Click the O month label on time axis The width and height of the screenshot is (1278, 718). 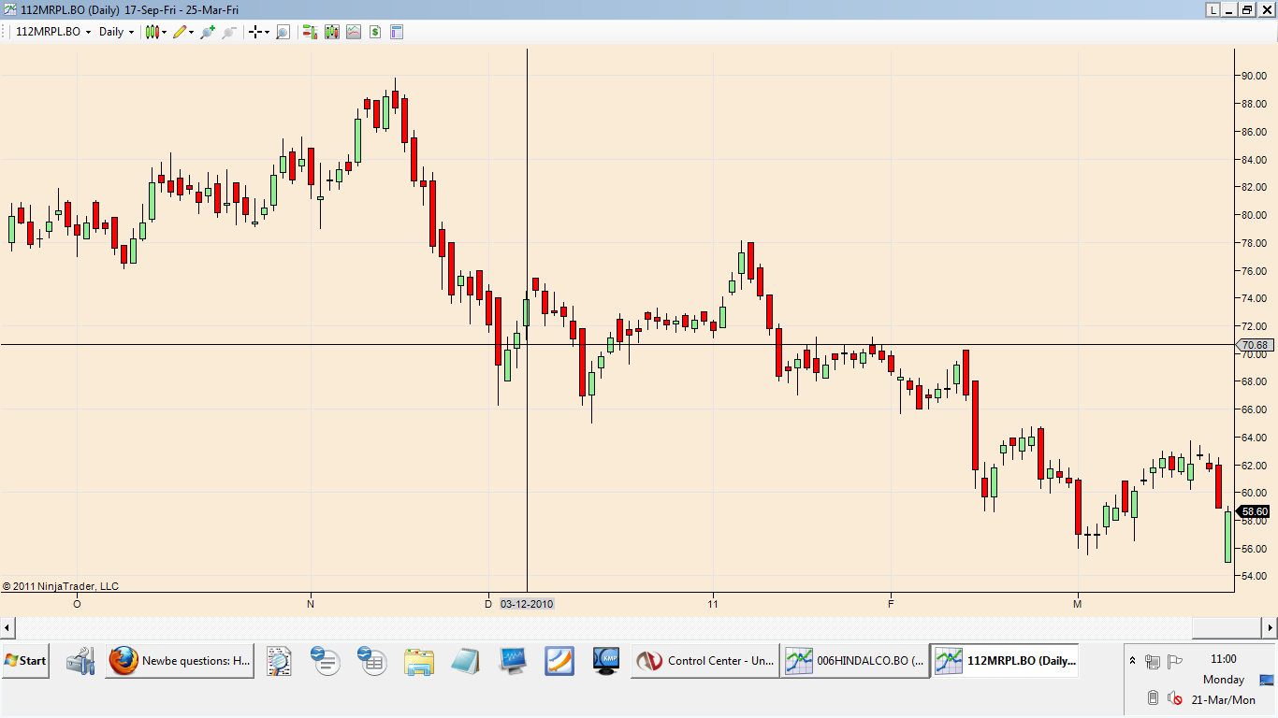tap(77, 604)
